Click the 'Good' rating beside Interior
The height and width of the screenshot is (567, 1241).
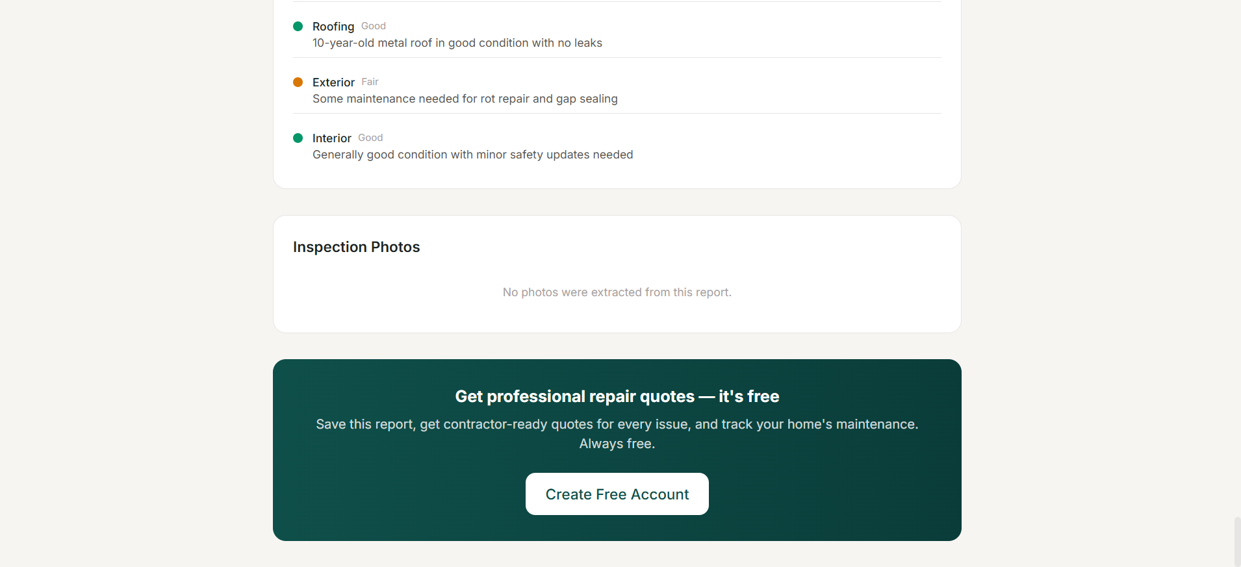(x=370, y=138)
